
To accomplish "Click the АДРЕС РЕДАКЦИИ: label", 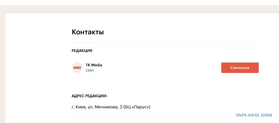I will coord(89,96).
